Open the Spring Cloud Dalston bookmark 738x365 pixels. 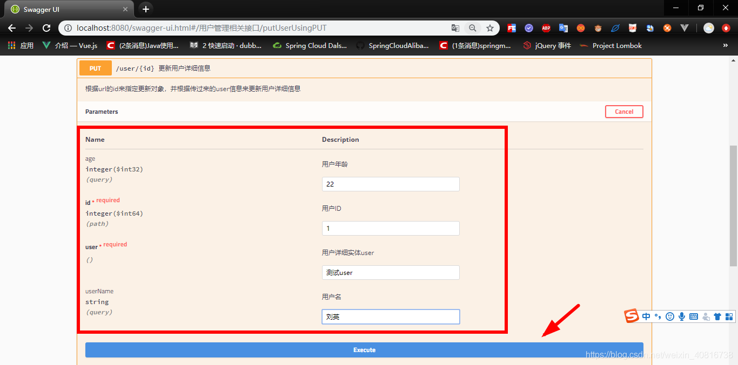pyautogui.click(x=310, y=46)
